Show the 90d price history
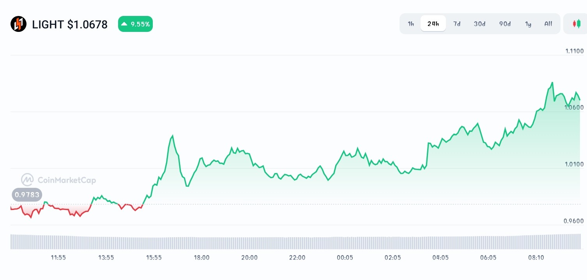Screen dimensions: 587x280 click(505, 24)
